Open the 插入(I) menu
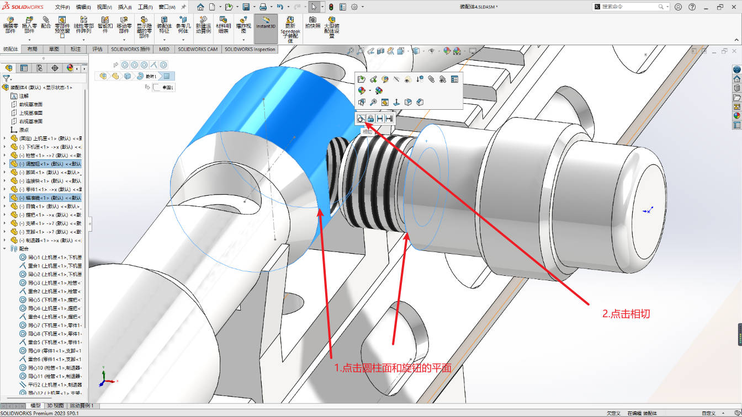This screenshot has height=417, width=742. tap(125, 7)
